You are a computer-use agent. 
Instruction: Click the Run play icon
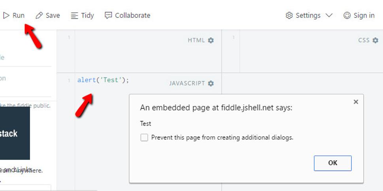(x=6, y=16)
